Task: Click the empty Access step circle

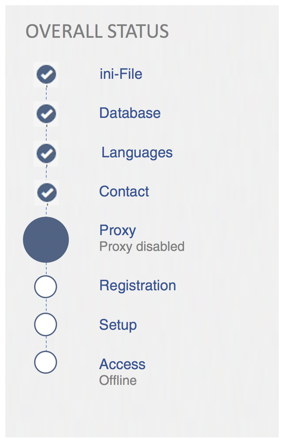Action: click(x=46, y=362)
